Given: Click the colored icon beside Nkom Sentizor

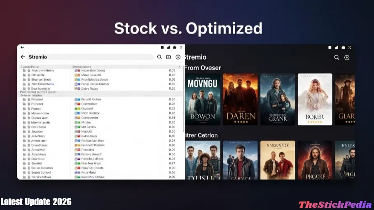Looking at the screenshot, I should click(x=77, y=113).
